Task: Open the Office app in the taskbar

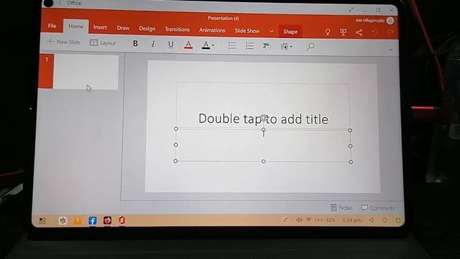Action: (122, 220)
